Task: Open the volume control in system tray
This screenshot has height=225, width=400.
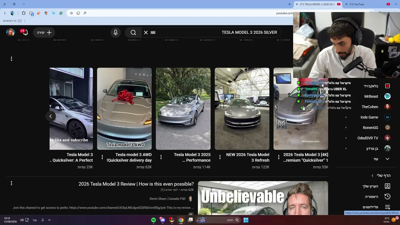Action: pyautogui.click(x=22, y=220)
